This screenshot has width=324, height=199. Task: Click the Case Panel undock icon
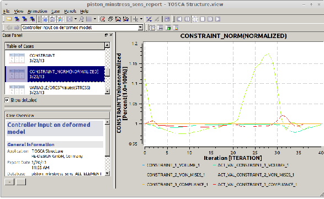click(x=106, y=35)
